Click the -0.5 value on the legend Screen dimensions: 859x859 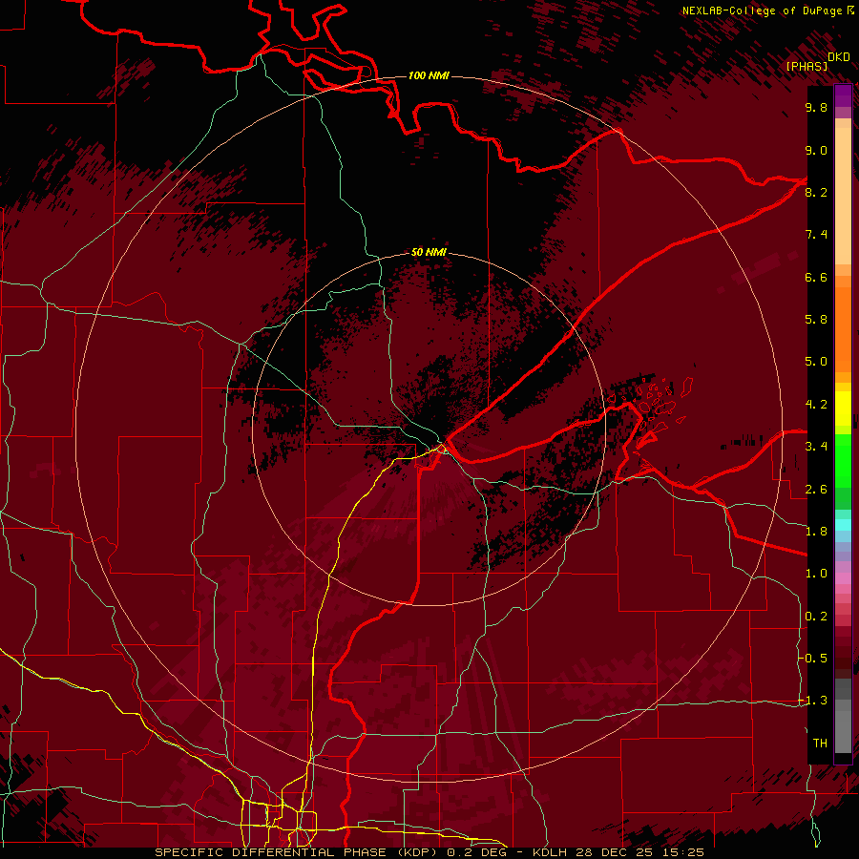813,659
